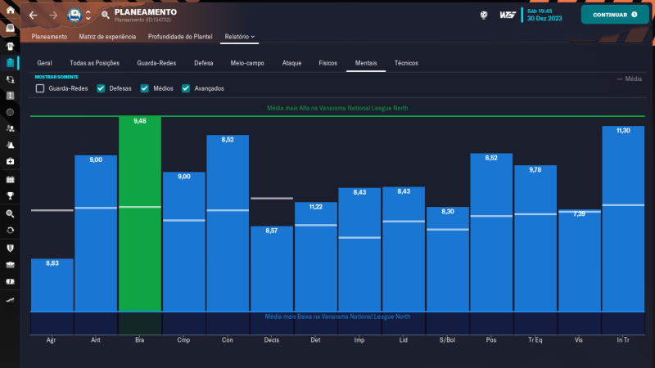This screenshot has width=655, height=368.
Task: Open the Matriz de experiência tab
Action: pyautogui.click(x=107, y=37)
